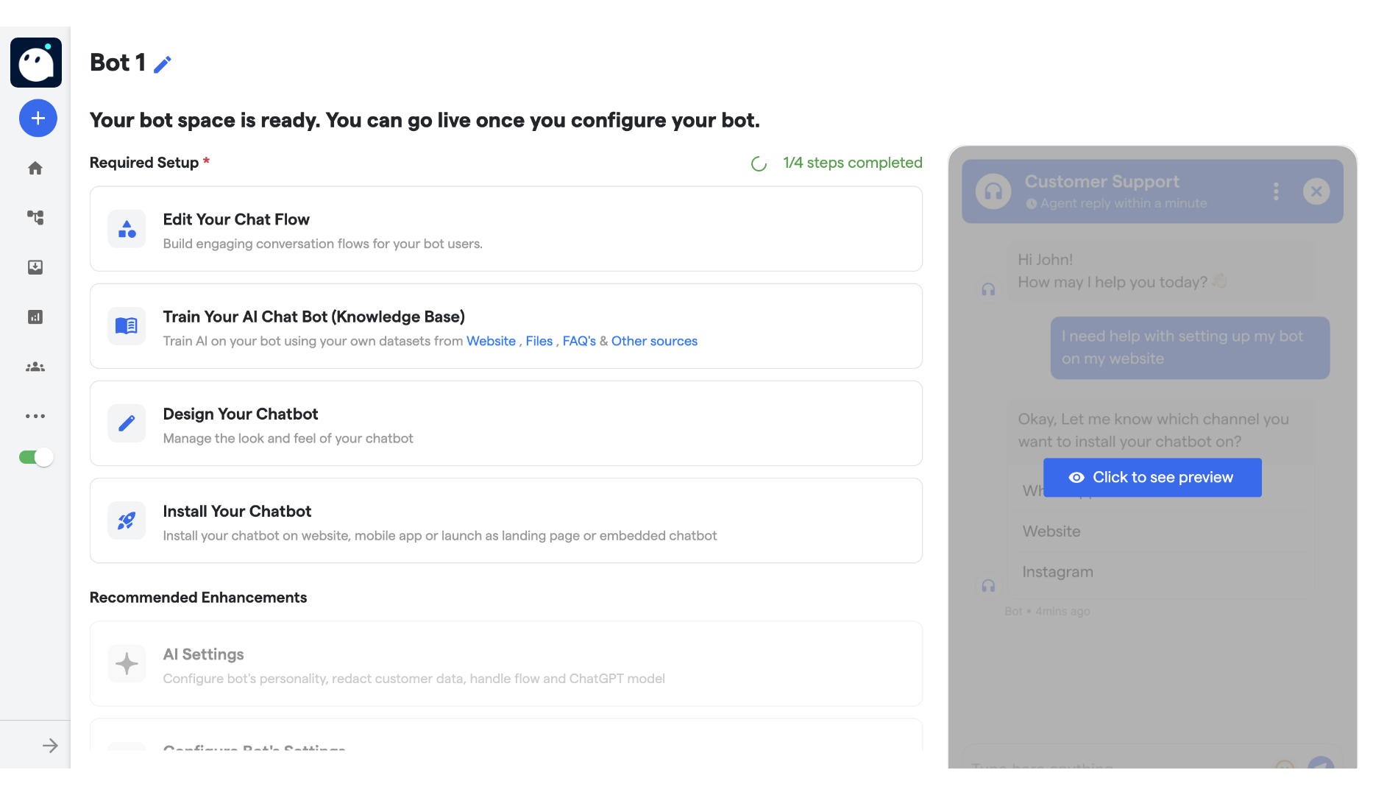Screen dimensions: 1373x795
Task: Open the chat flow builder sidebar icon
Action: point(35,218)
